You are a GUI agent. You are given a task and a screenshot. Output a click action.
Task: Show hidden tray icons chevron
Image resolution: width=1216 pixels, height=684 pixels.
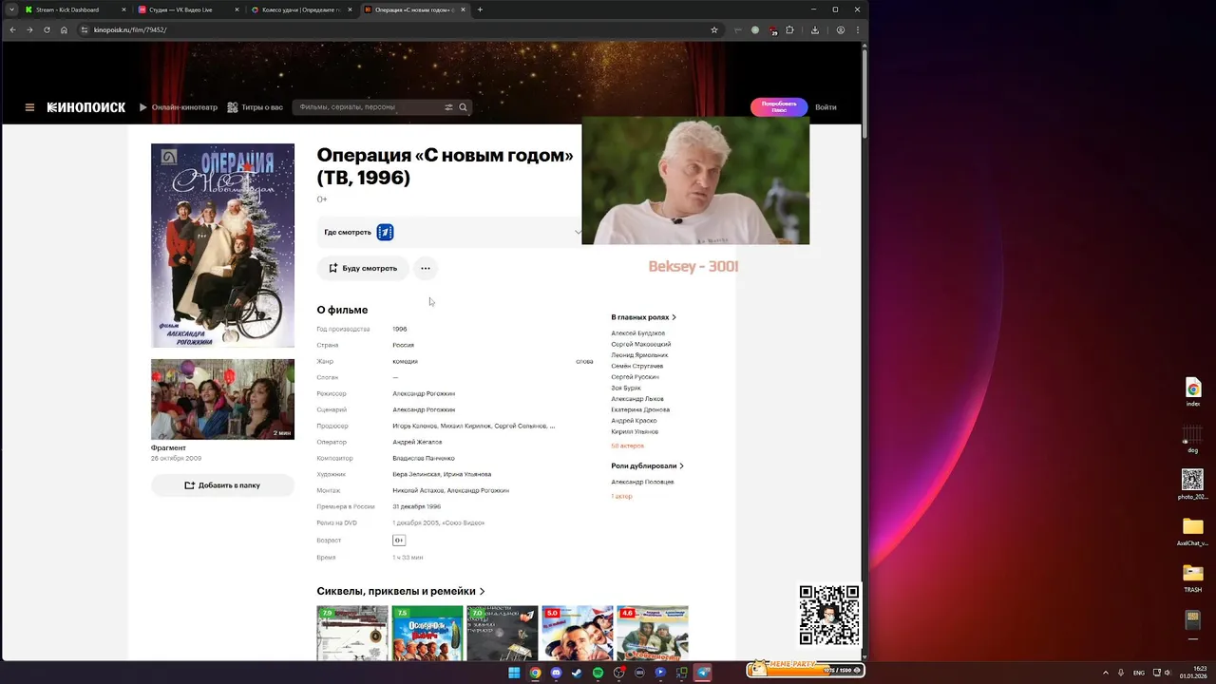click(x=1105, y=673)
